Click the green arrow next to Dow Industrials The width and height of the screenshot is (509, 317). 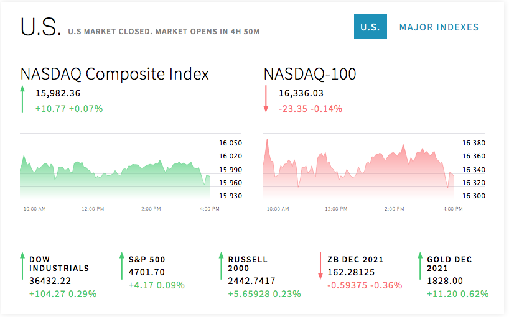[22, 266]
